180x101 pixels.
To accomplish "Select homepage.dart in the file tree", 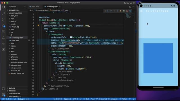I will point(17,38).
